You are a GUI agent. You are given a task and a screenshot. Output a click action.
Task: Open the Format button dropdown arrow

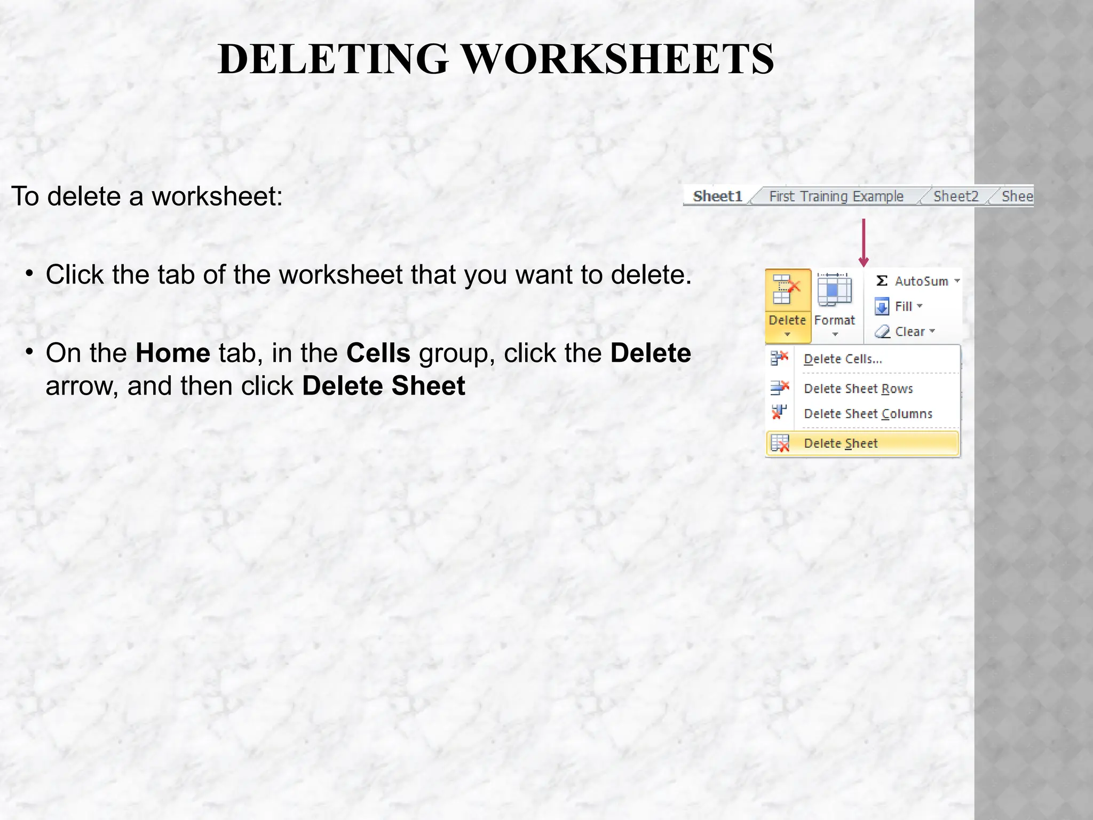pyautogui.click(x=835, y=335)
